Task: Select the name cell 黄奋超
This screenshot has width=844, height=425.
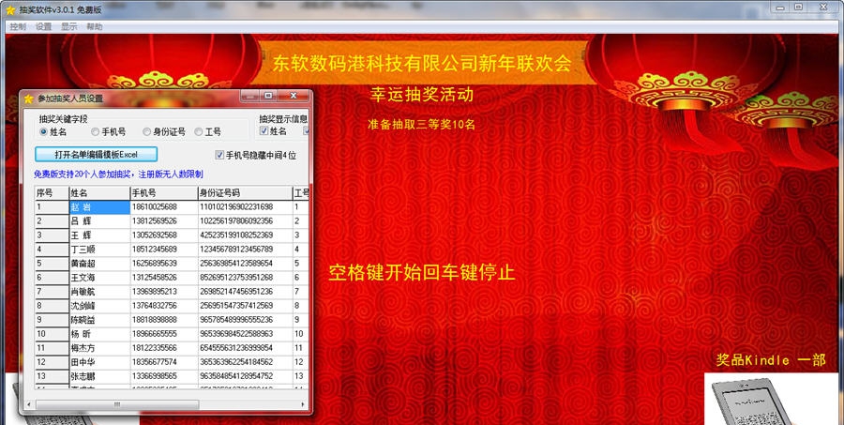Action: click(x=99, y=264)
